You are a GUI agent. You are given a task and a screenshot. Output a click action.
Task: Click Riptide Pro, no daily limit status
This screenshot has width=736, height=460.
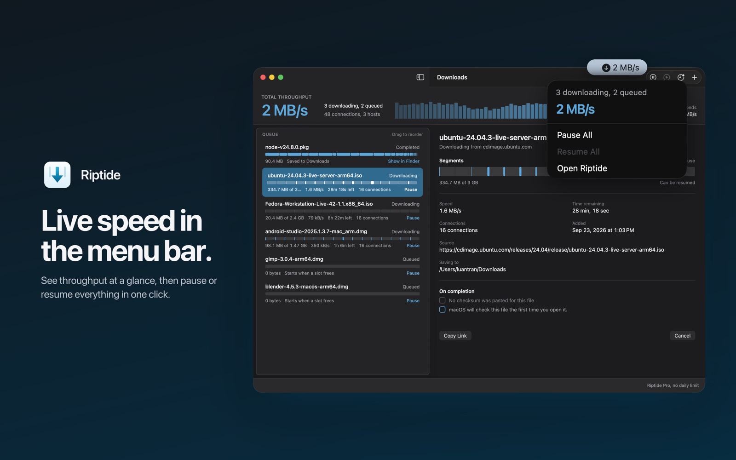[x=673, y=385]
